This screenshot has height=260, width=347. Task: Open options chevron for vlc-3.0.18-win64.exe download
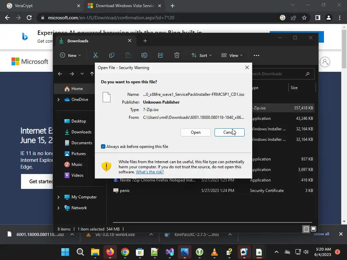tap(151, 234)
